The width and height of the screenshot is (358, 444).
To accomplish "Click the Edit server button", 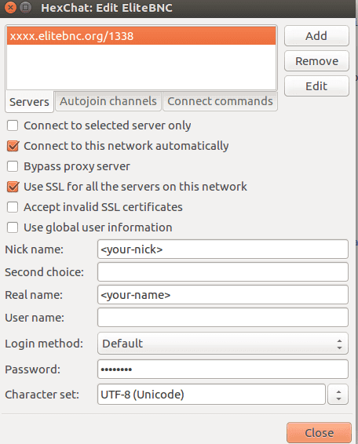I will click(316, 86).
